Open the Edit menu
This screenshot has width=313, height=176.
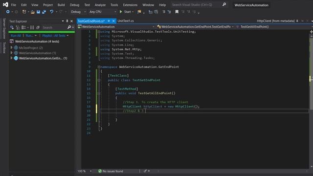pyautogui.click(x=24, y=5)
